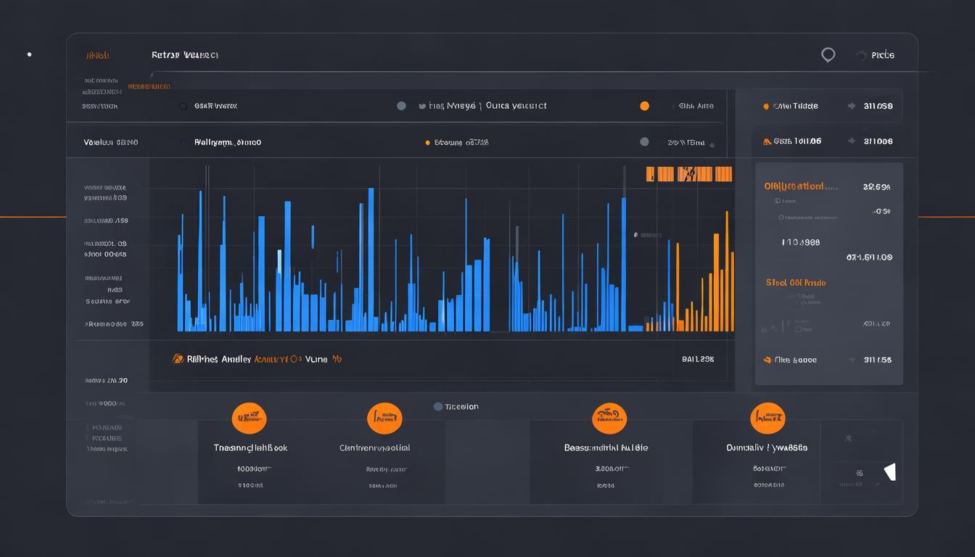Click the Picks button in top right

[882, 55]
